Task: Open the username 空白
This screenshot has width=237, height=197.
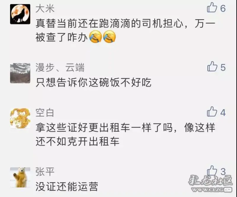Action: tap(45, 113)
